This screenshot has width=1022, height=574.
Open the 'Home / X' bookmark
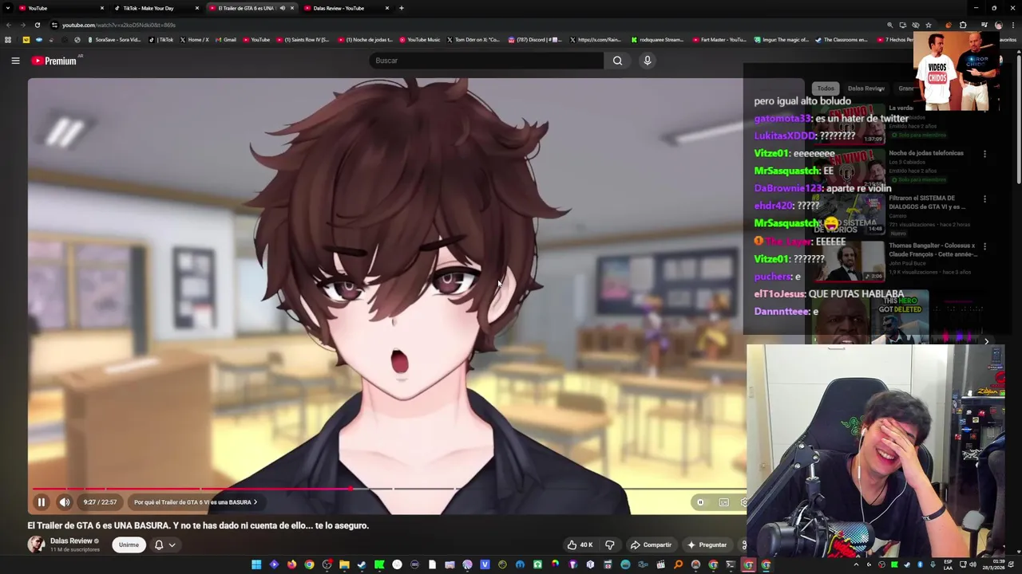(x=194, y=40)
